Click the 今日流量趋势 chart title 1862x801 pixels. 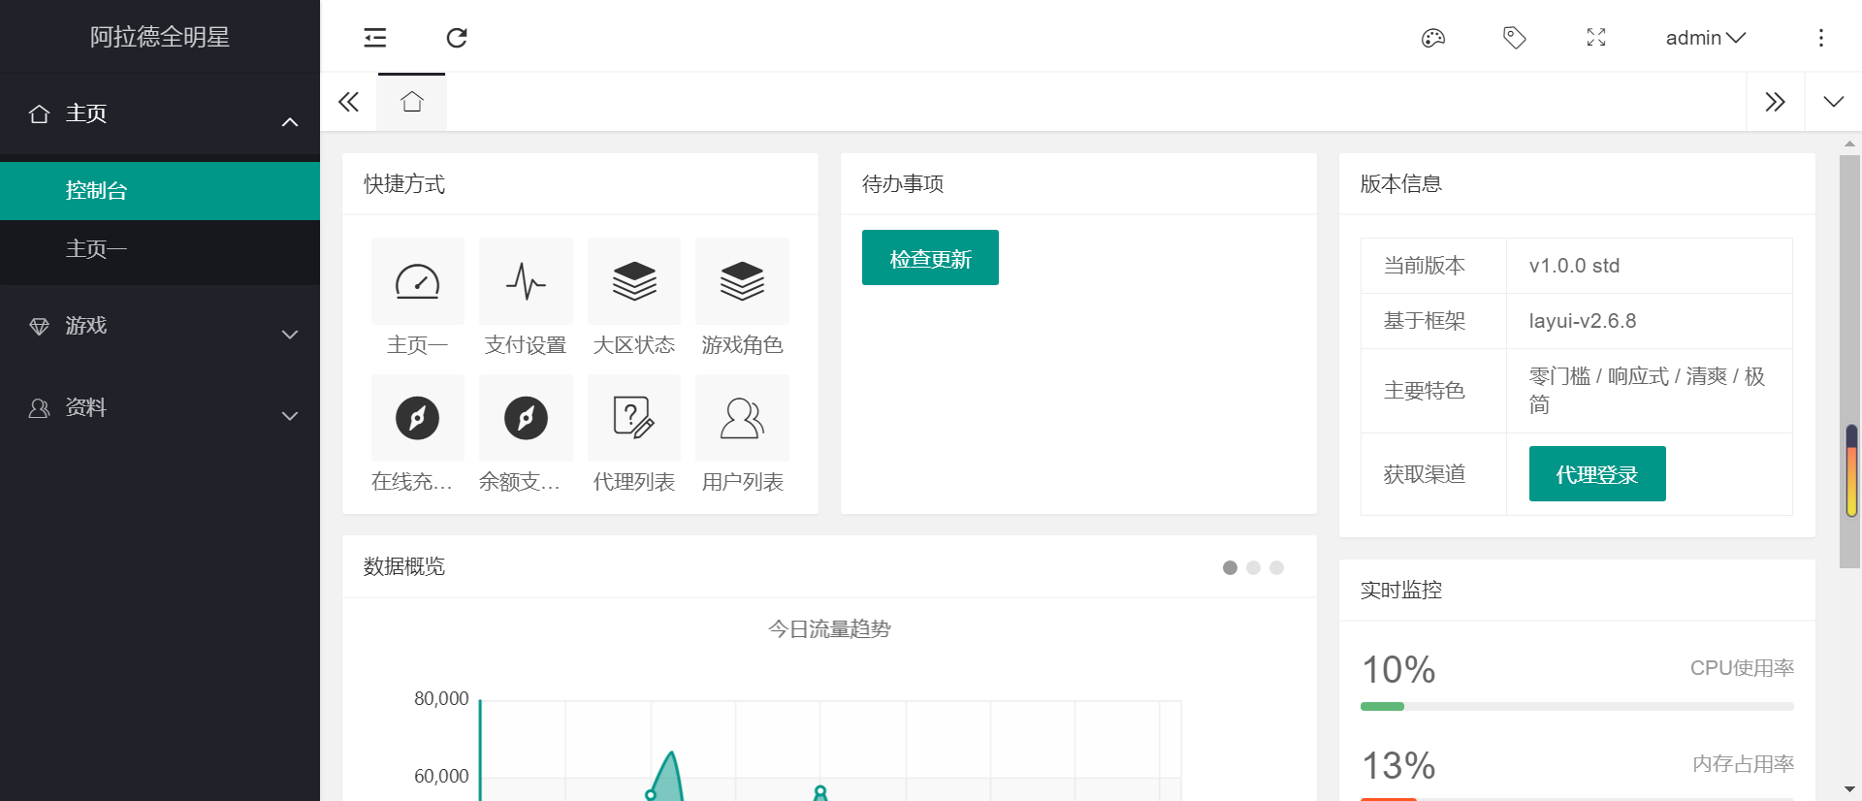click(x=829, y=629)
